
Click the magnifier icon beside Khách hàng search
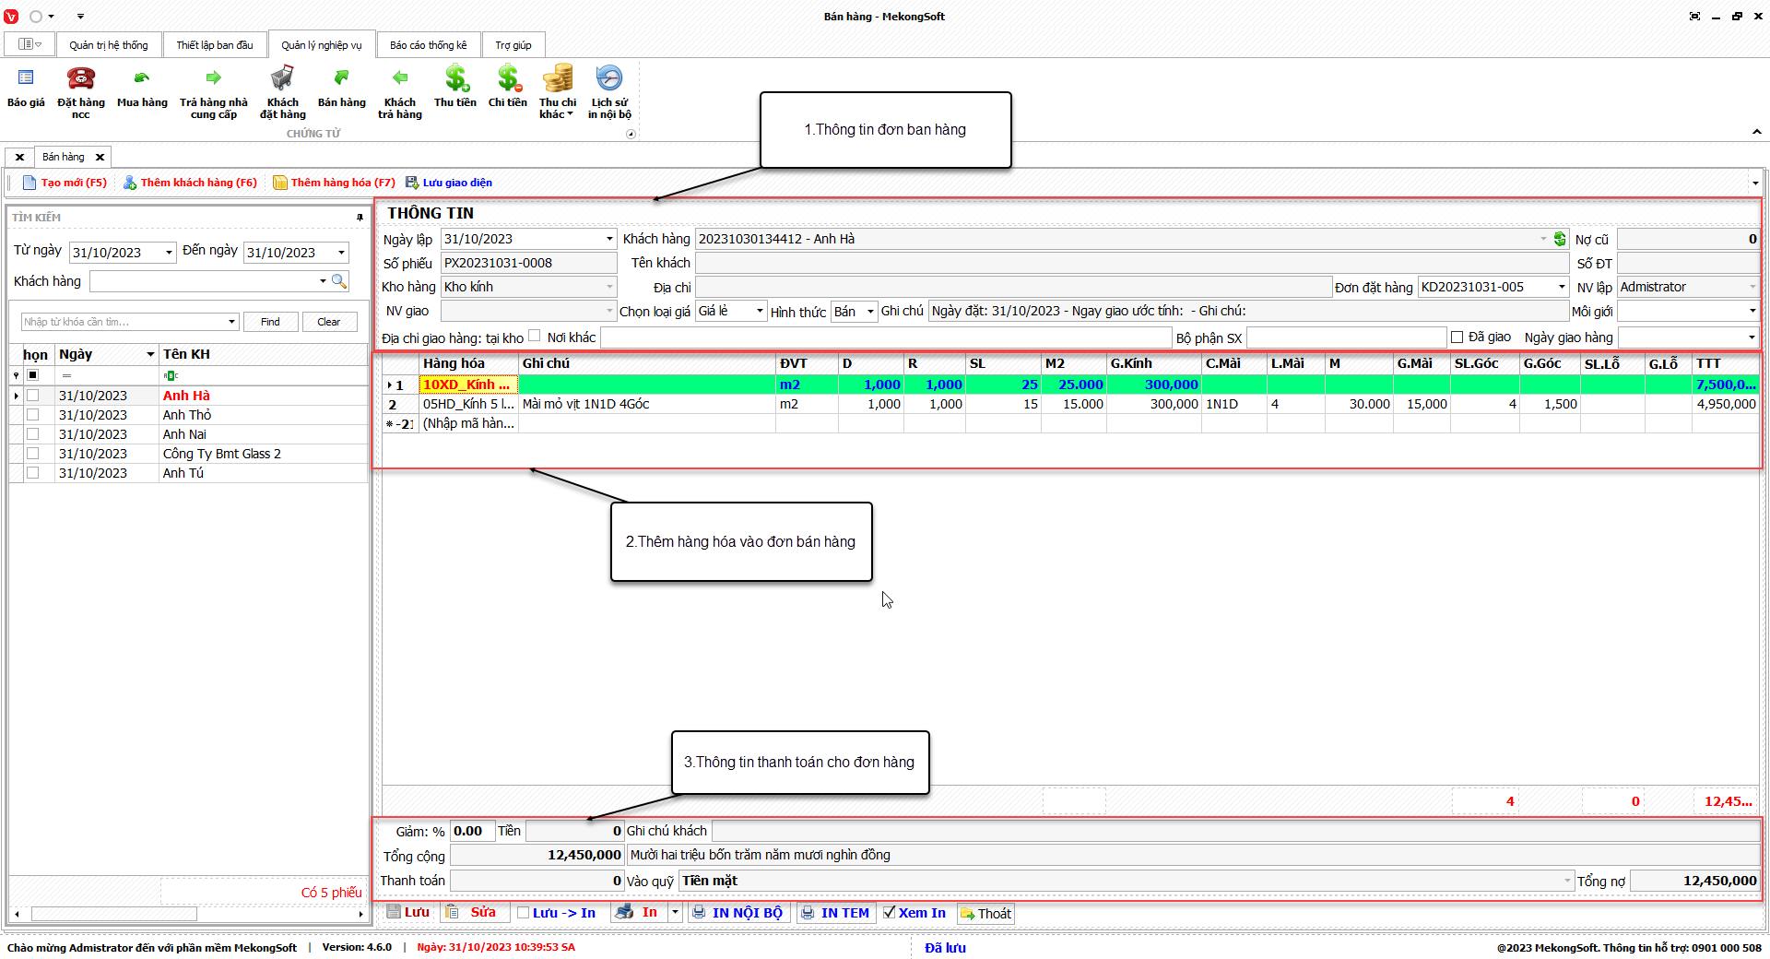(x=339, y=281)
